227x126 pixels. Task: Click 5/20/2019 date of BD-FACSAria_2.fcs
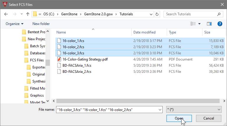pos(148,72)
